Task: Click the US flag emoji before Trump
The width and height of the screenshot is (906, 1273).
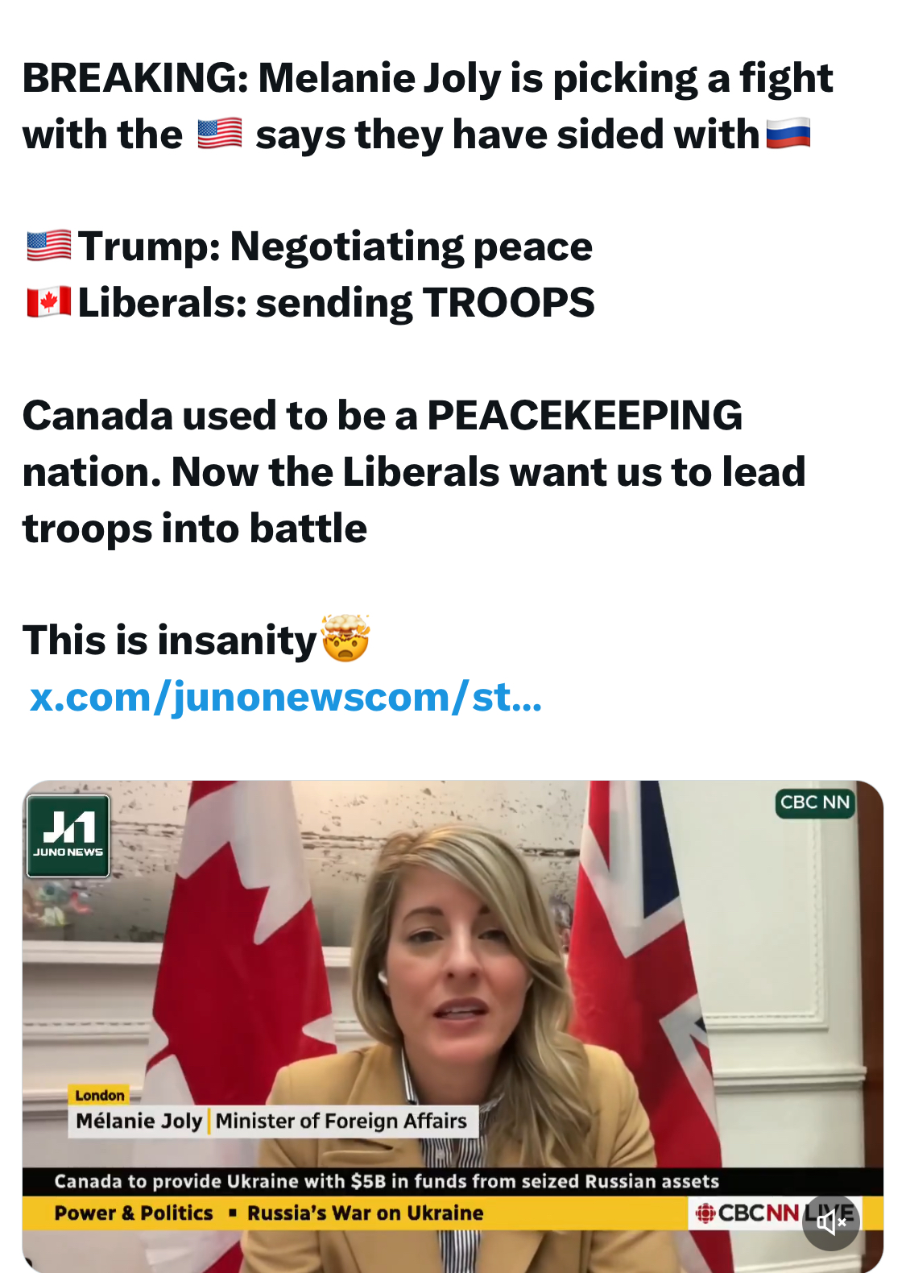Action: (48, 246)
